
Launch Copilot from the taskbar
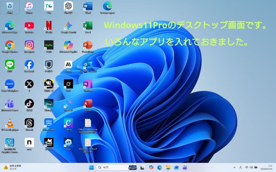pos(151,167)
